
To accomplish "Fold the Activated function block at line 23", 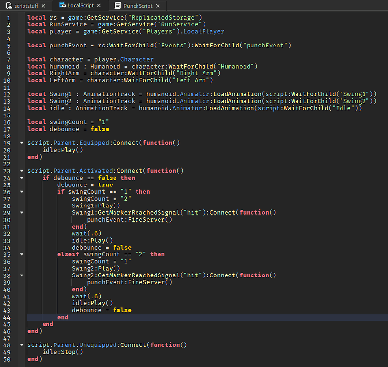I will (x=22, y=171).
